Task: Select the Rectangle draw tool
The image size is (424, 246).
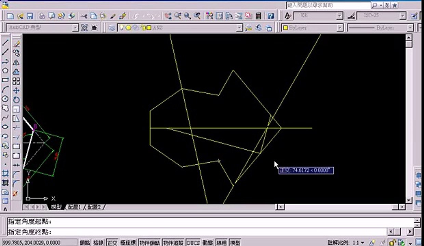Action: click(x=5, y=80)
